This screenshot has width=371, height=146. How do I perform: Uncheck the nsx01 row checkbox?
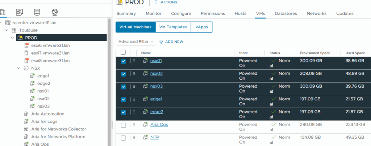(123, 61)
